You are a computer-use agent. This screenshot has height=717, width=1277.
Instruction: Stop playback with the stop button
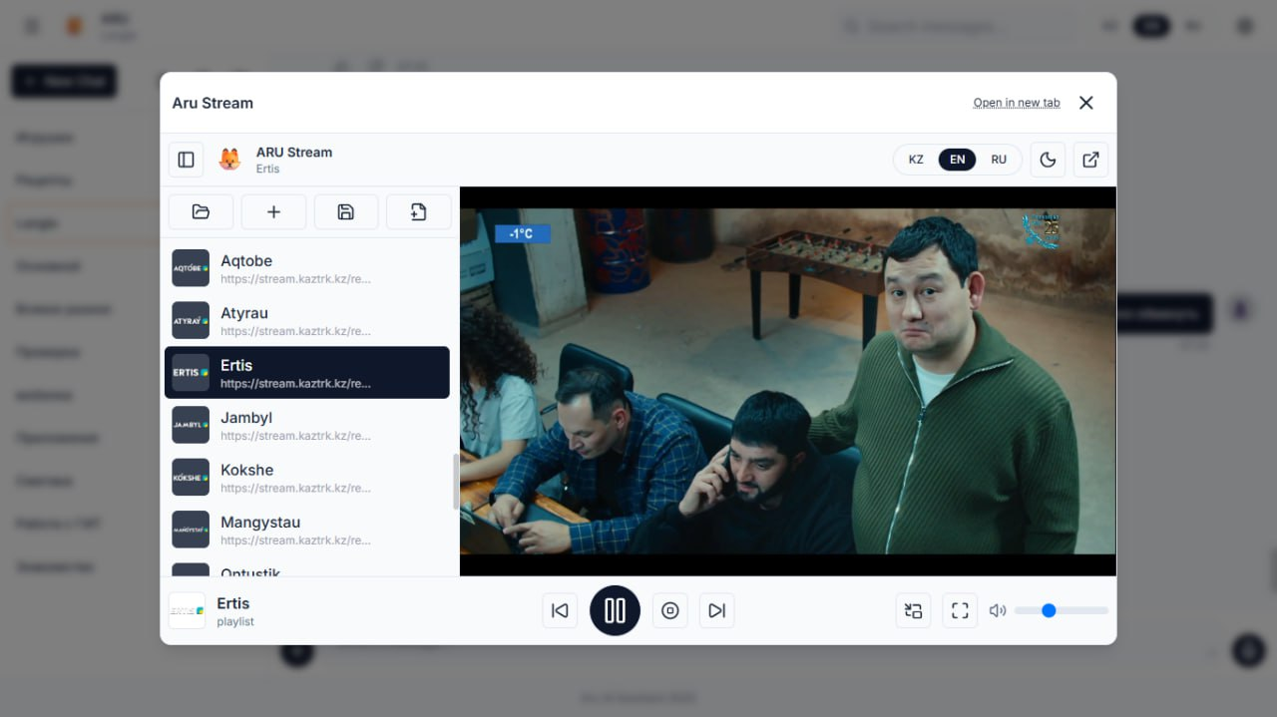click(670, 610)
